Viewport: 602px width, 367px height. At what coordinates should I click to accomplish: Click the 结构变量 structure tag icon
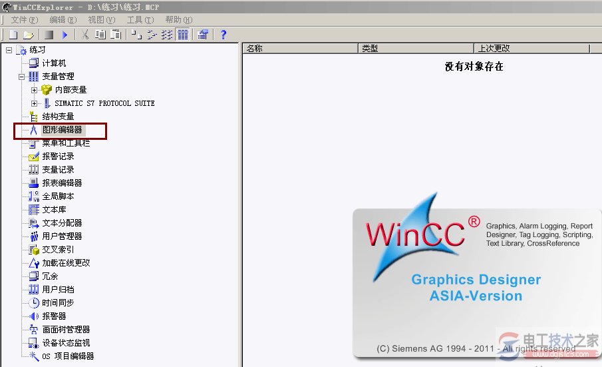[34, 116]
